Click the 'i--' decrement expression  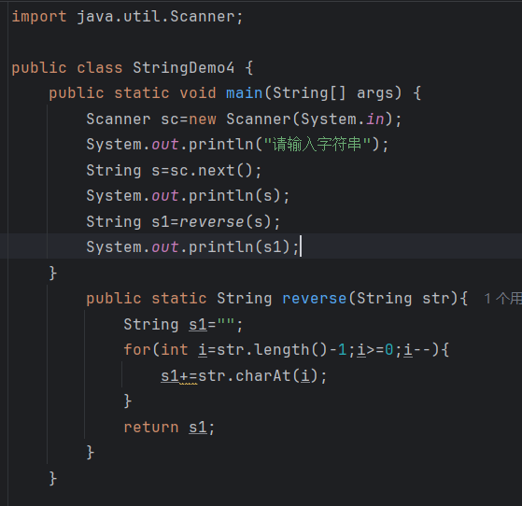(417, 350)
